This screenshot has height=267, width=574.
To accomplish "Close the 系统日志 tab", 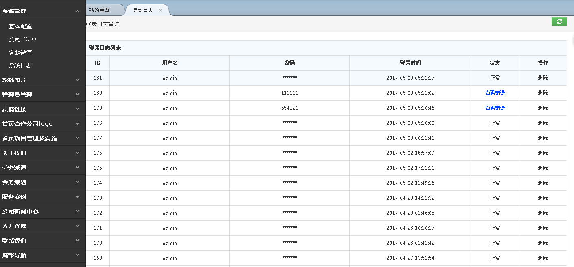I will [160, 11].
